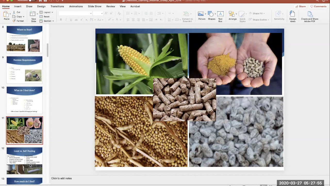
Task: Click the feed pellets picture in center
Action: 184,100
